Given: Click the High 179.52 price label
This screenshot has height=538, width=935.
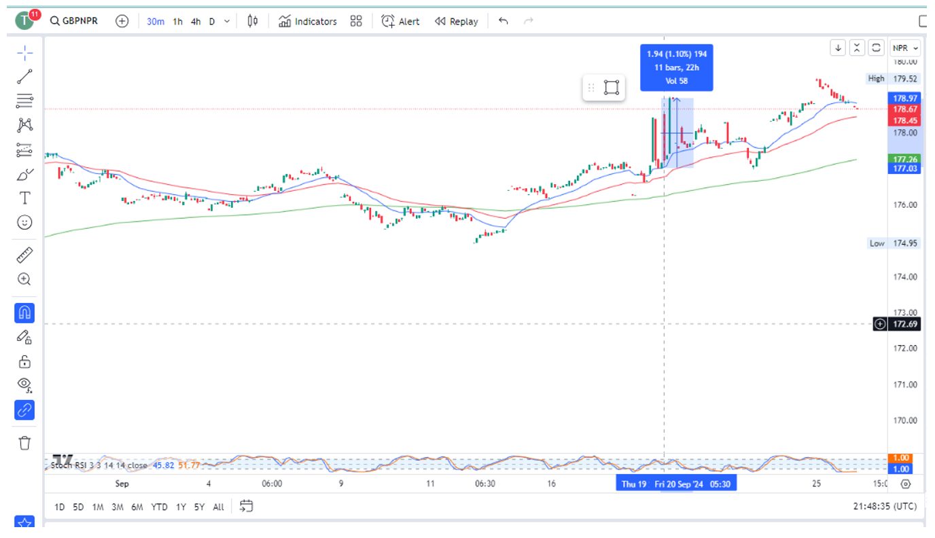Looking at the screenshot, I should point(894,78).
